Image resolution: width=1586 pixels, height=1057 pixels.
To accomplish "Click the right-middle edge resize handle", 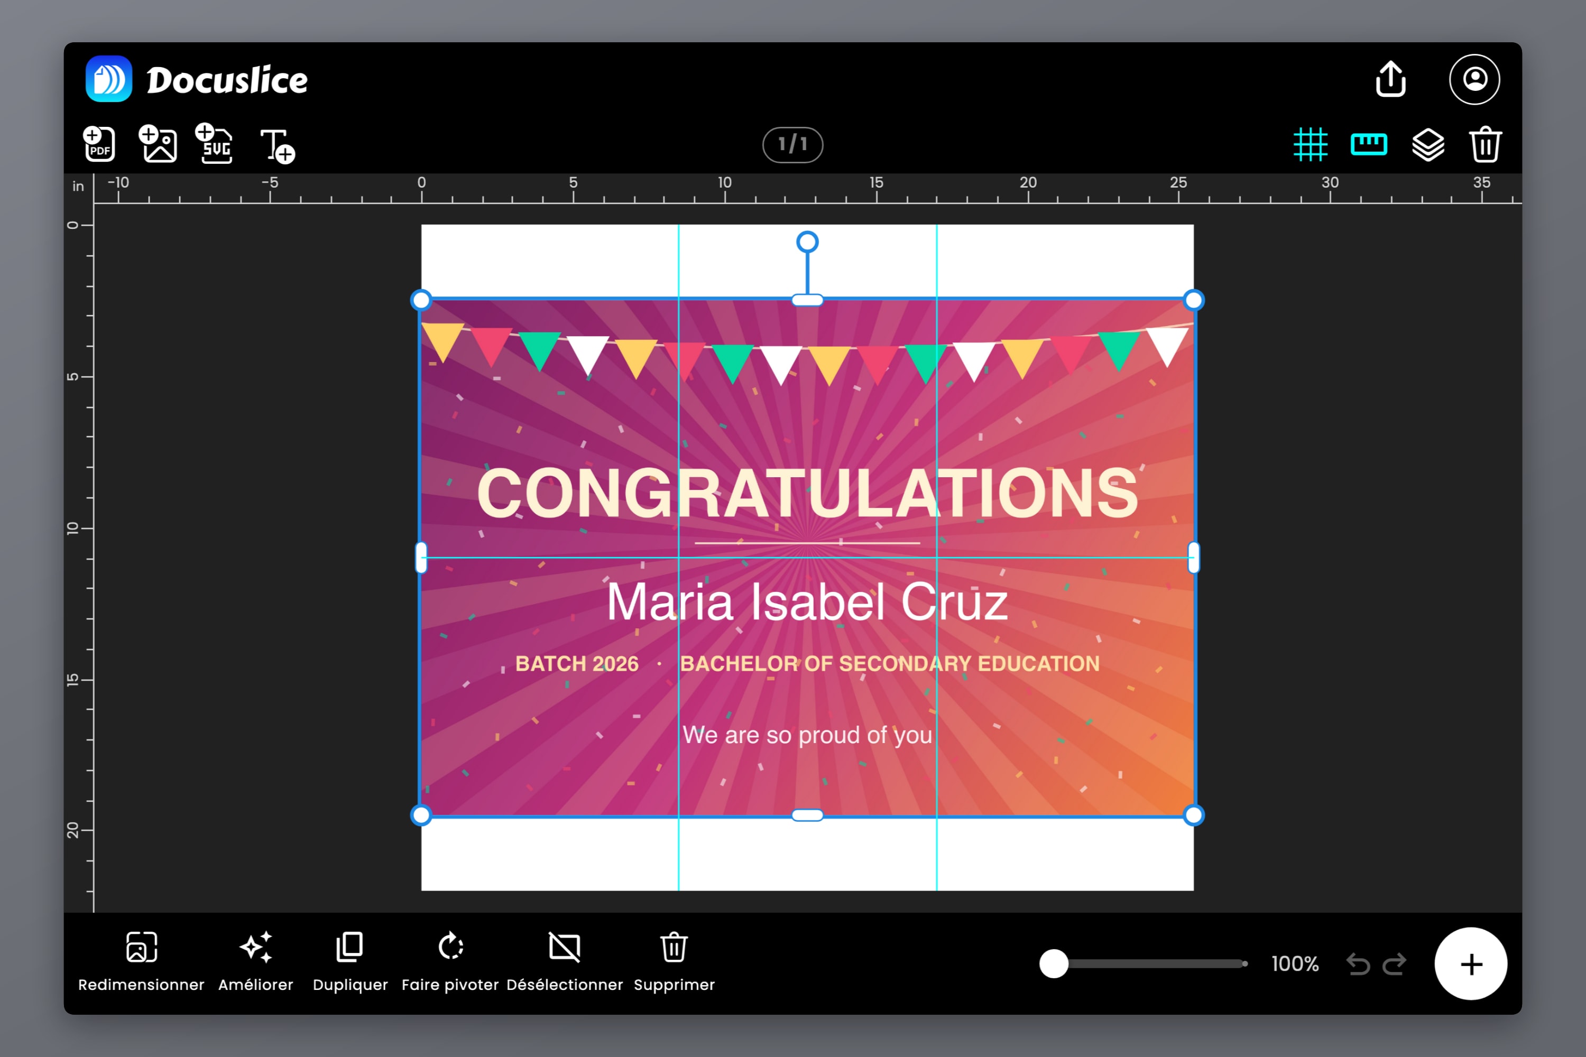I will (1194, 558).
